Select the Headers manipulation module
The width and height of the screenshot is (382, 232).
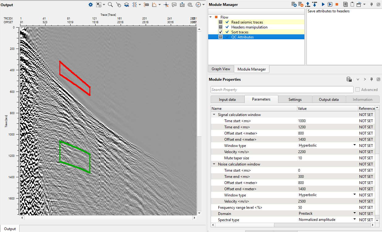click(x=249, y=27)
